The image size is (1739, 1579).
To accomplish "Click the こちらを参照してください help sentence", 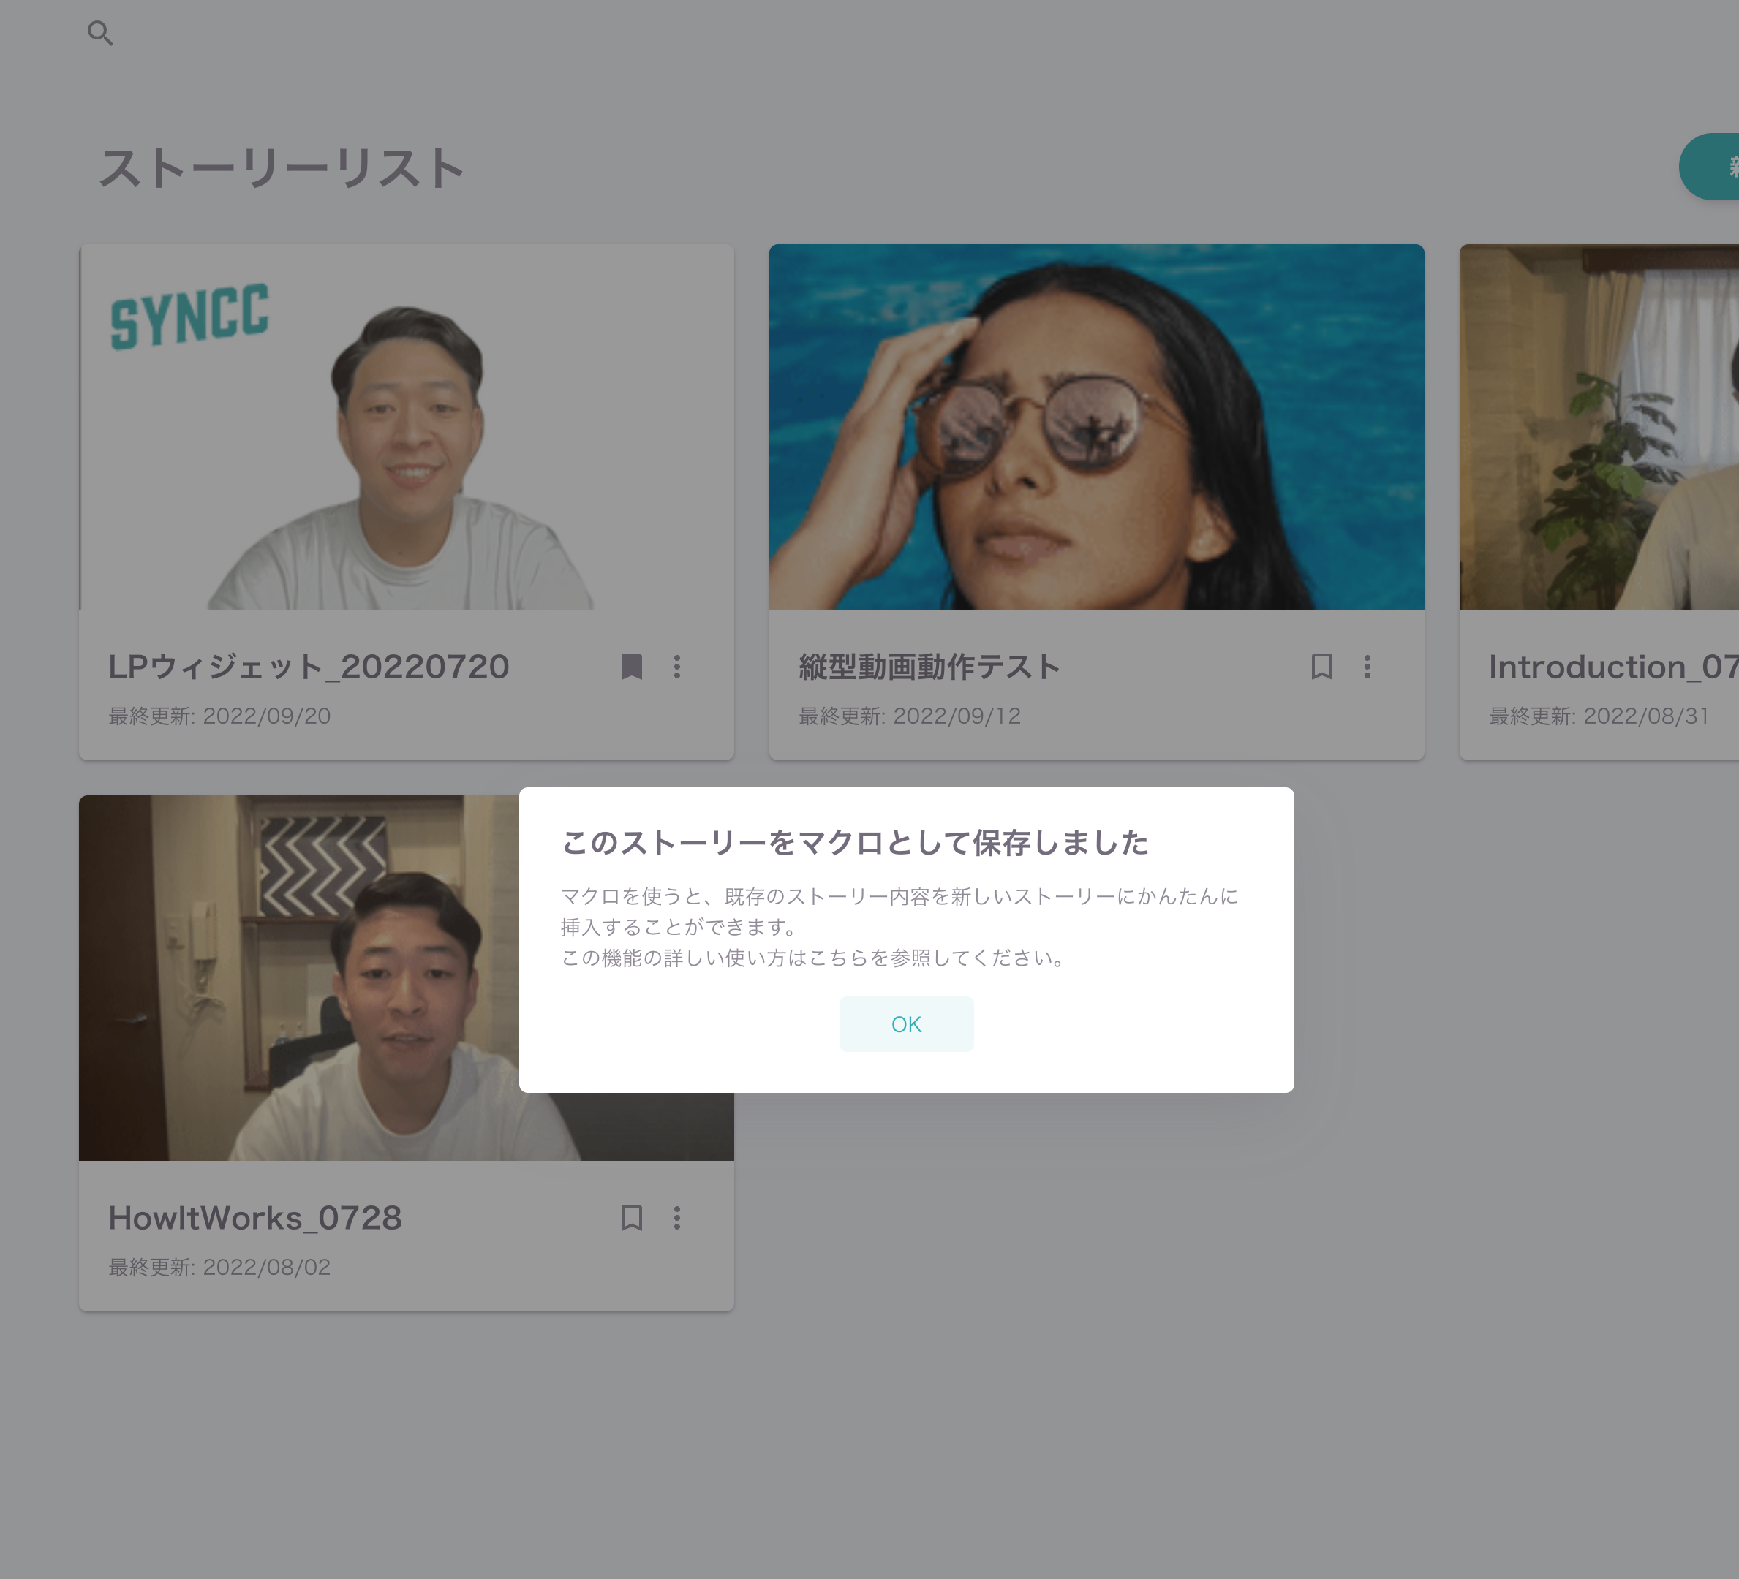I will (x=813, y=958).
